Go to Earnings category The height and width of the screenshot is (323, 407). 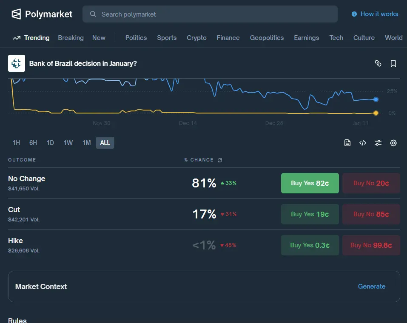306,38
